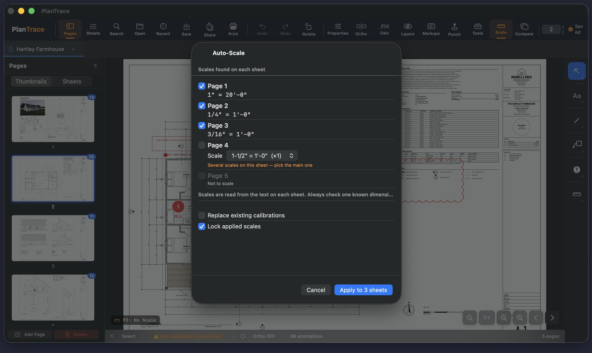Go to next page arrow
The image size is (592, 353).
pos(552,318)
